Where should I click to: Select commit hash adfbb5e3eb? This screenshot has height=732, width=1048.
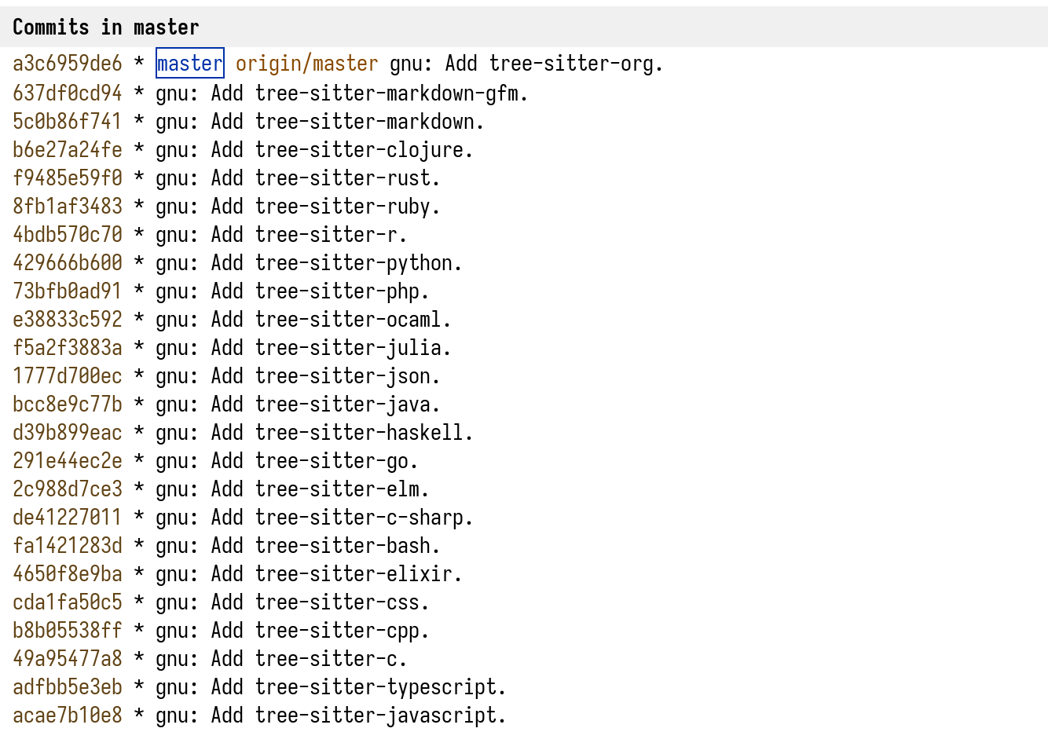(68, 687)
